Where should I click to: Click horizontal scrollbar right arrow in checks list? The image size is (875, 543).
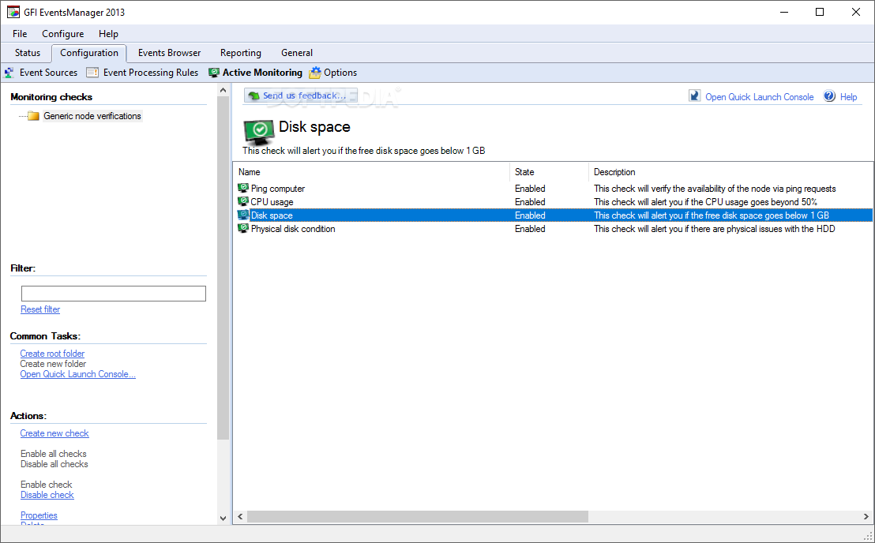(x=866, y=517)
